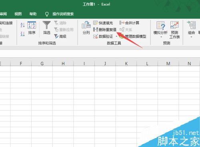The width and height of the screenshot is (200, 147).
Task: Click 合并计算 consolidate
Action: pos(129,23)
